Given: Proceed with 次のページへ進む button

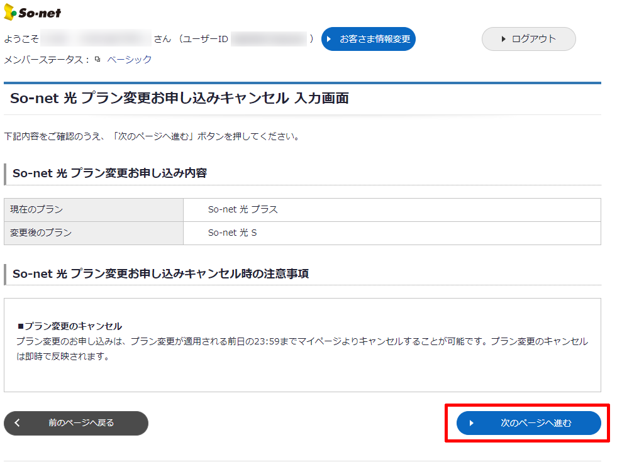Looking at the screenshot, I should coord(528,423).
